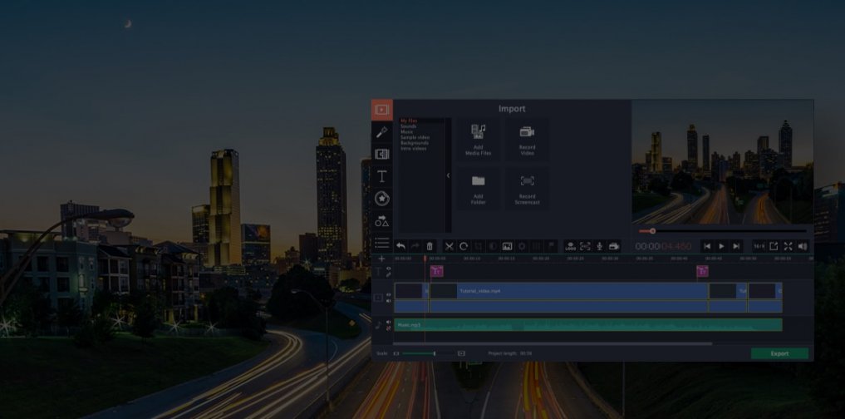This screenshot has height=419, width=845.
Task: Toggle full screen preview mode
Action: click(788, 246)
